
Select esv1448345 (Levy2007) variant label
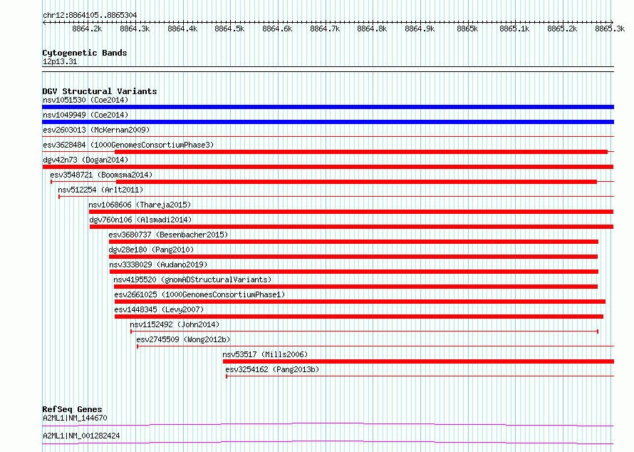pos(159,309)
